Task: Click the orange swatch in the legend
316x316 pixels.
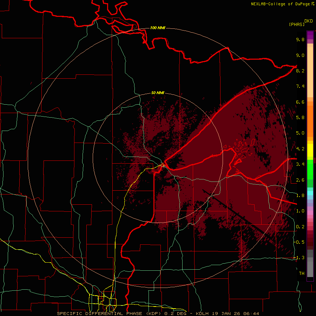Action: coord(310,121)
